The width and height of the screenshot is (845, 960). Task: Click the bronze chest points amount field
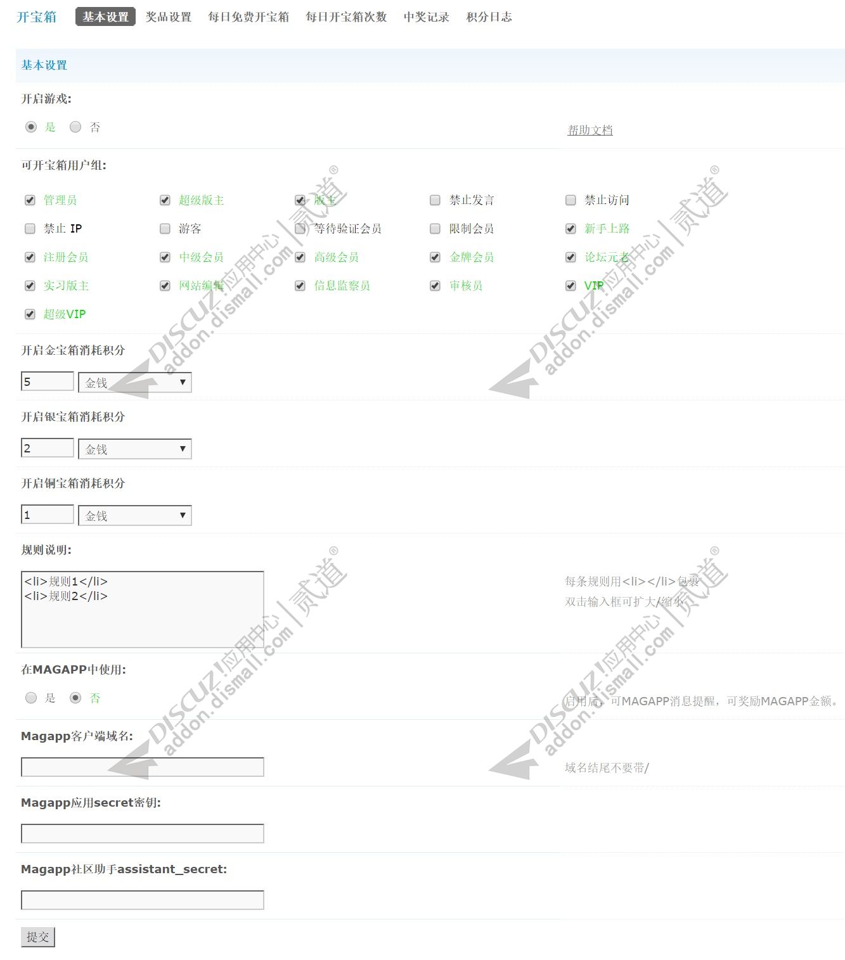click(x=48, y=515)
